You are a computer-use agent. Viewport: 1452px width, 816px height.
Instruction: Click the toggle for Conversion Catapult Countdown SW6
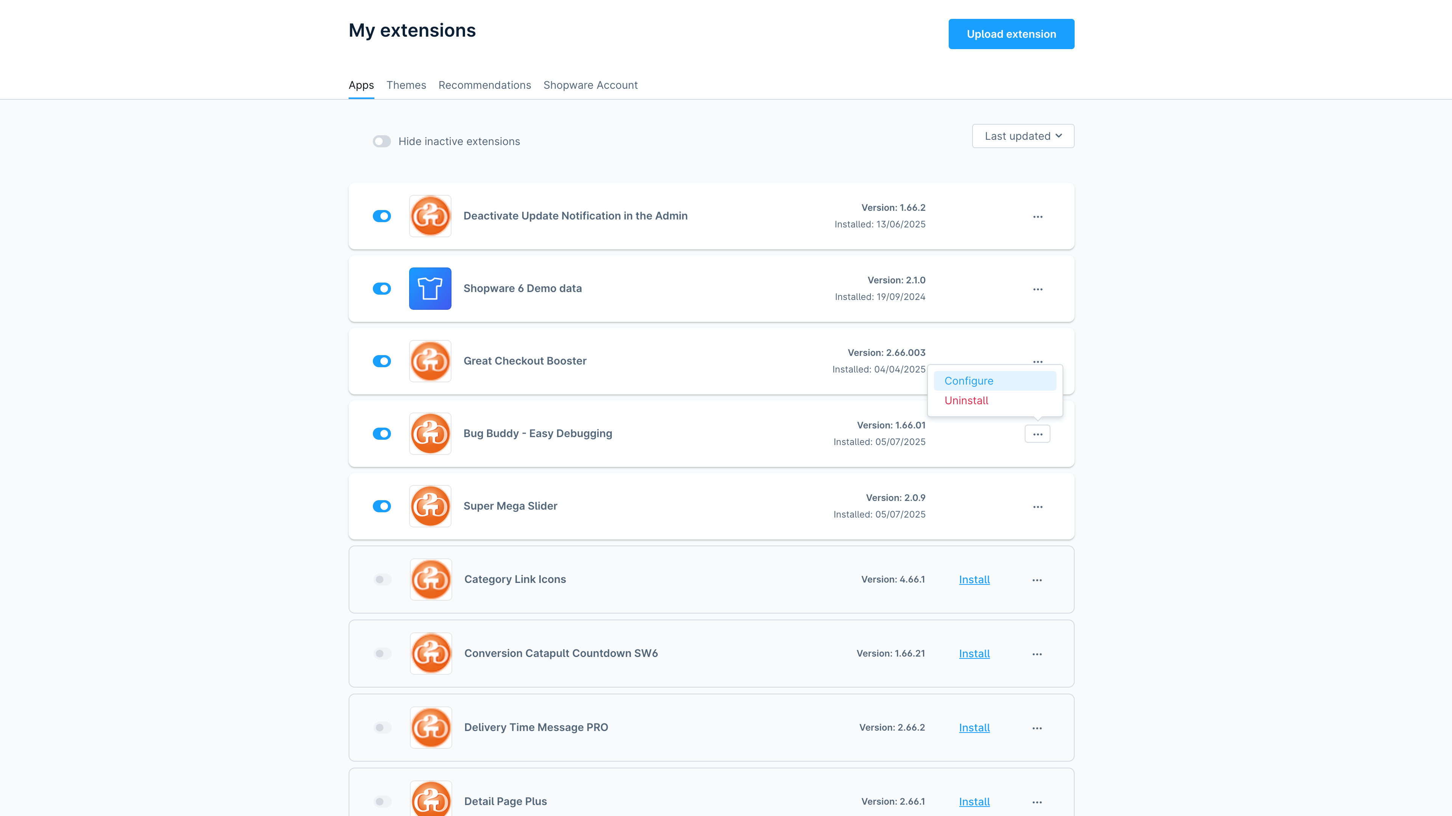(x=382, y=653)
